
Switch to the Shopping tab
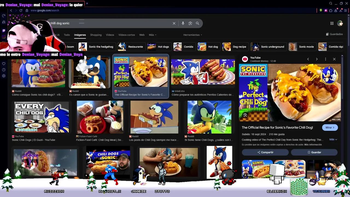(x=96, y=35)
